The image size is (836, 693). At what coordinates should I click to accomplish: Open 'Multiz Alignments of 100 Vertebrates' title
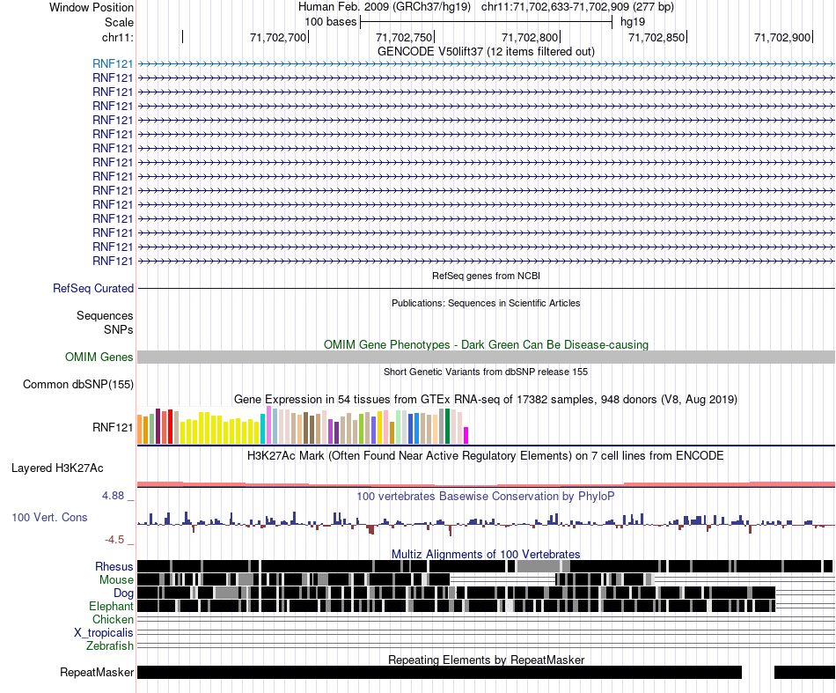pos(486,554)
